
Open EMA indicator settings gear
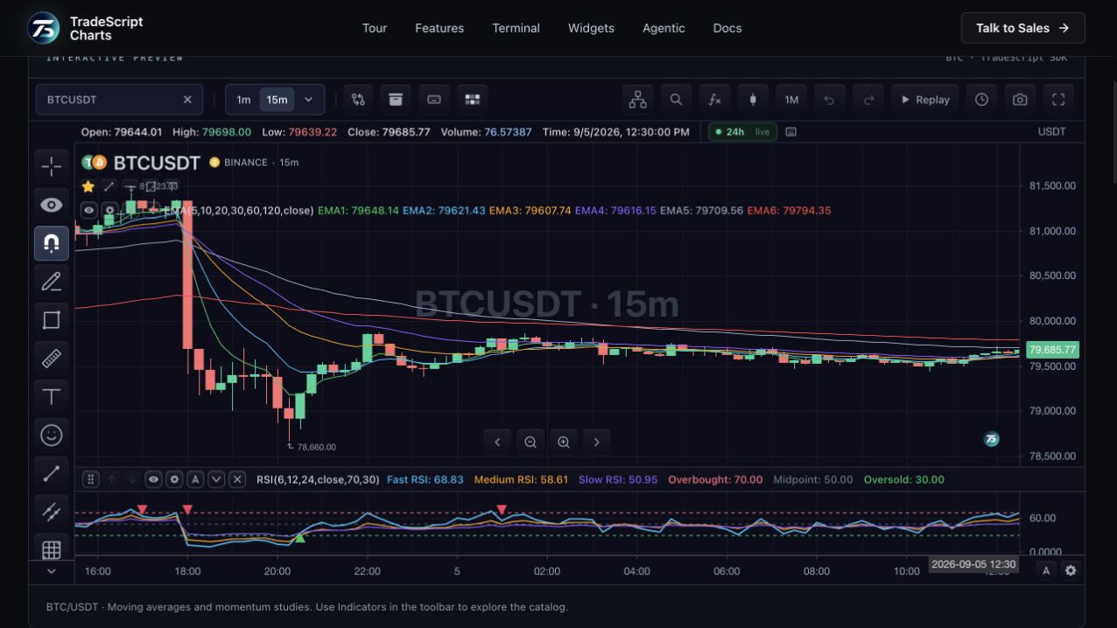[x=109, y=211]
